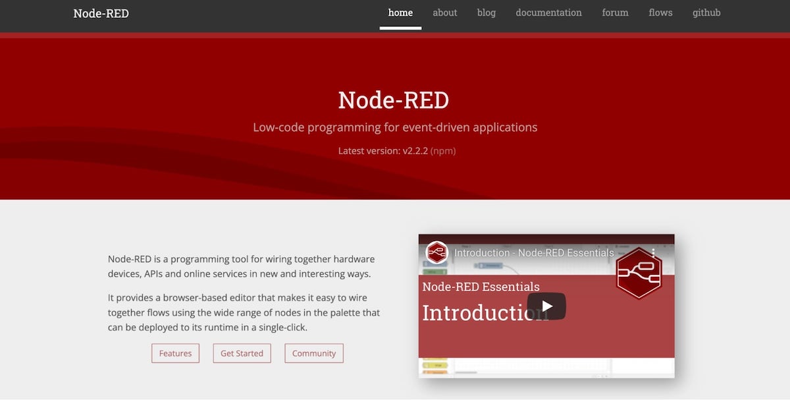The image size is (790, 400).
Task: Click the v2.2.2 version link
Action: [415, 151]
